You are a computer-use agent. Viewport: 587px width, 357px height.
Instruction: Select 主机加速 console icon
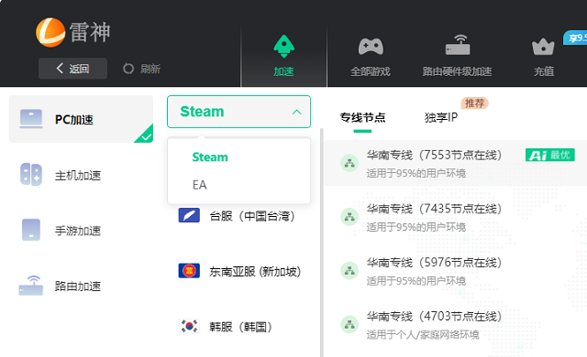31,175
